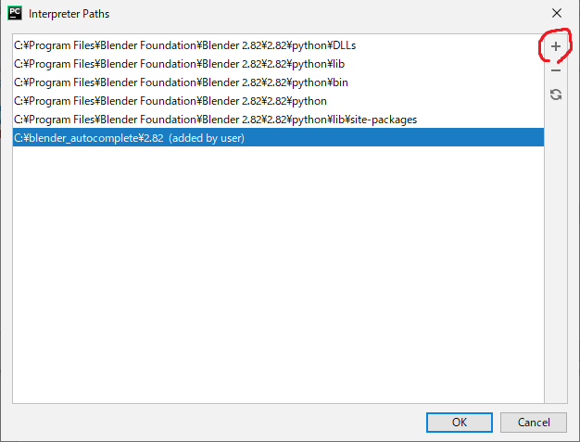Remove selected path using the minus icon
This screenshot has height=442, width=580.
coord(556,70)
